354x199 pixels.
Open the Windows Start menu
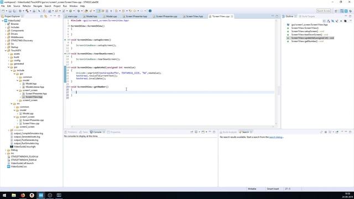[x=4, y=195]
